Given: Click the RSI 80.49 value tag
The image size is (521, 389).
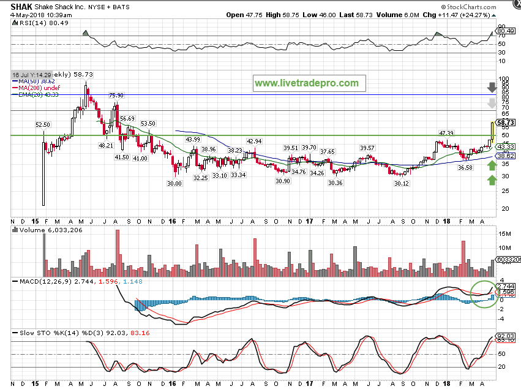Looking at the screenshot, I should [505, 31].
